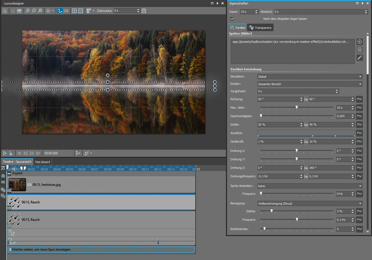Toggle the motion path tool in the Layoutdesigner toolbar
Viewport: 372px width, 260px height.
click(x=60, y=11)
